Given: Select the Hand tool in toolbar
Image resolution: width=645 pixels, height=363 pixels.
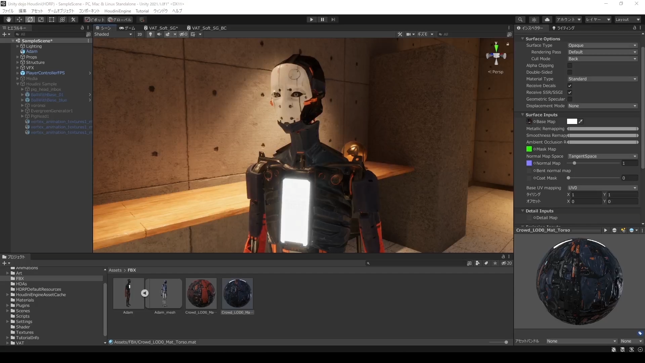Looking at the screenshot, I should coord(9,19).
